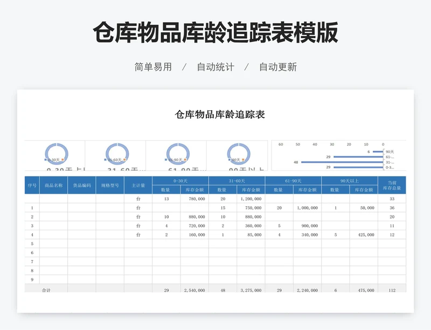The width and height of the screenshot is (431, 330).
Task: Click the 自动统计 subtitle text
Action: click(215, 67)
